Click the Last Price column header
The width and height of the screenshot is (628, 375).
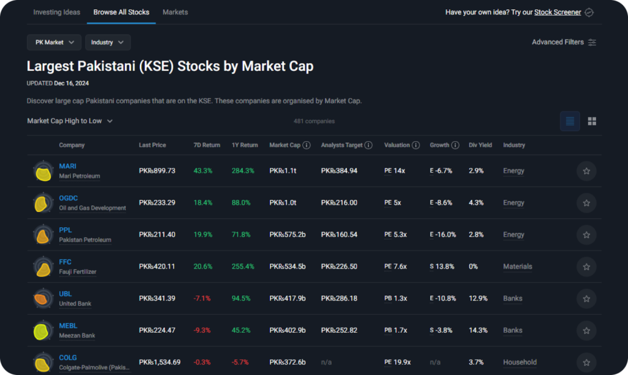click(x=152, y=145)
